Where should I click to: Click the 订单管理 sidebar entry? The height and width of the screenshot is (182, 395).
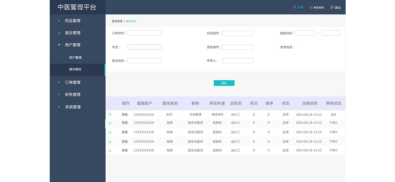tap(73, 82)
